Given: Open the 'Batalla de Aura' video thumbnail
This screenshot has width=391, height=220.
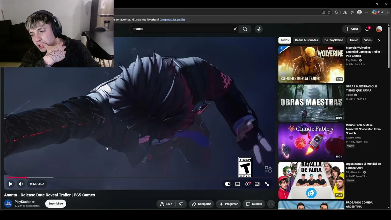Looking at the screenshot, I should [x=311, y=180].
